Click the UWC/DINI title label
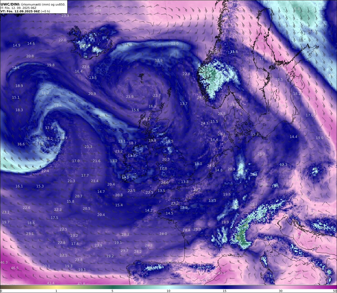 (10, 4)
